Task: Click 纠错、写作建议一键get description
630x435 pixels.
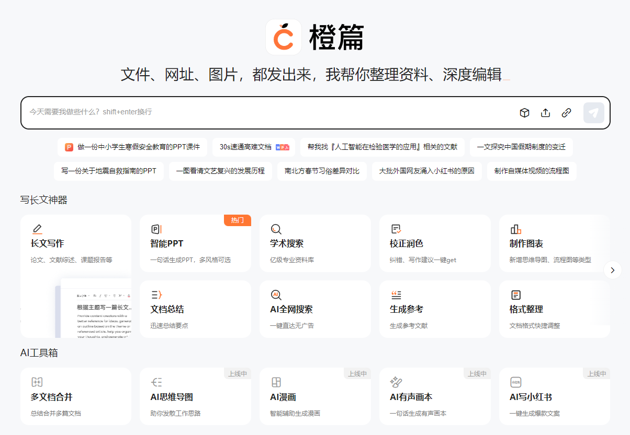Action: tap(423, 260)
